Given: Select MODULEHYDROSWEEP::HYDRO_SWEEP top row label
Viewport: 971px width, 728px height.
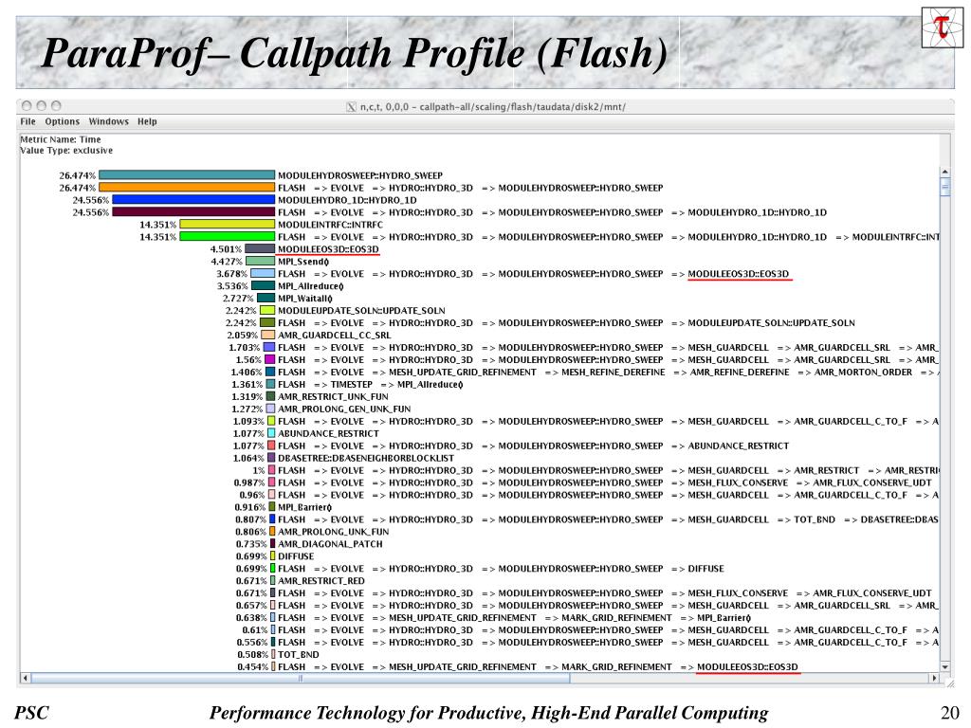Looking at the screenshot, I should pyautogui.click(x=359, y=175).
